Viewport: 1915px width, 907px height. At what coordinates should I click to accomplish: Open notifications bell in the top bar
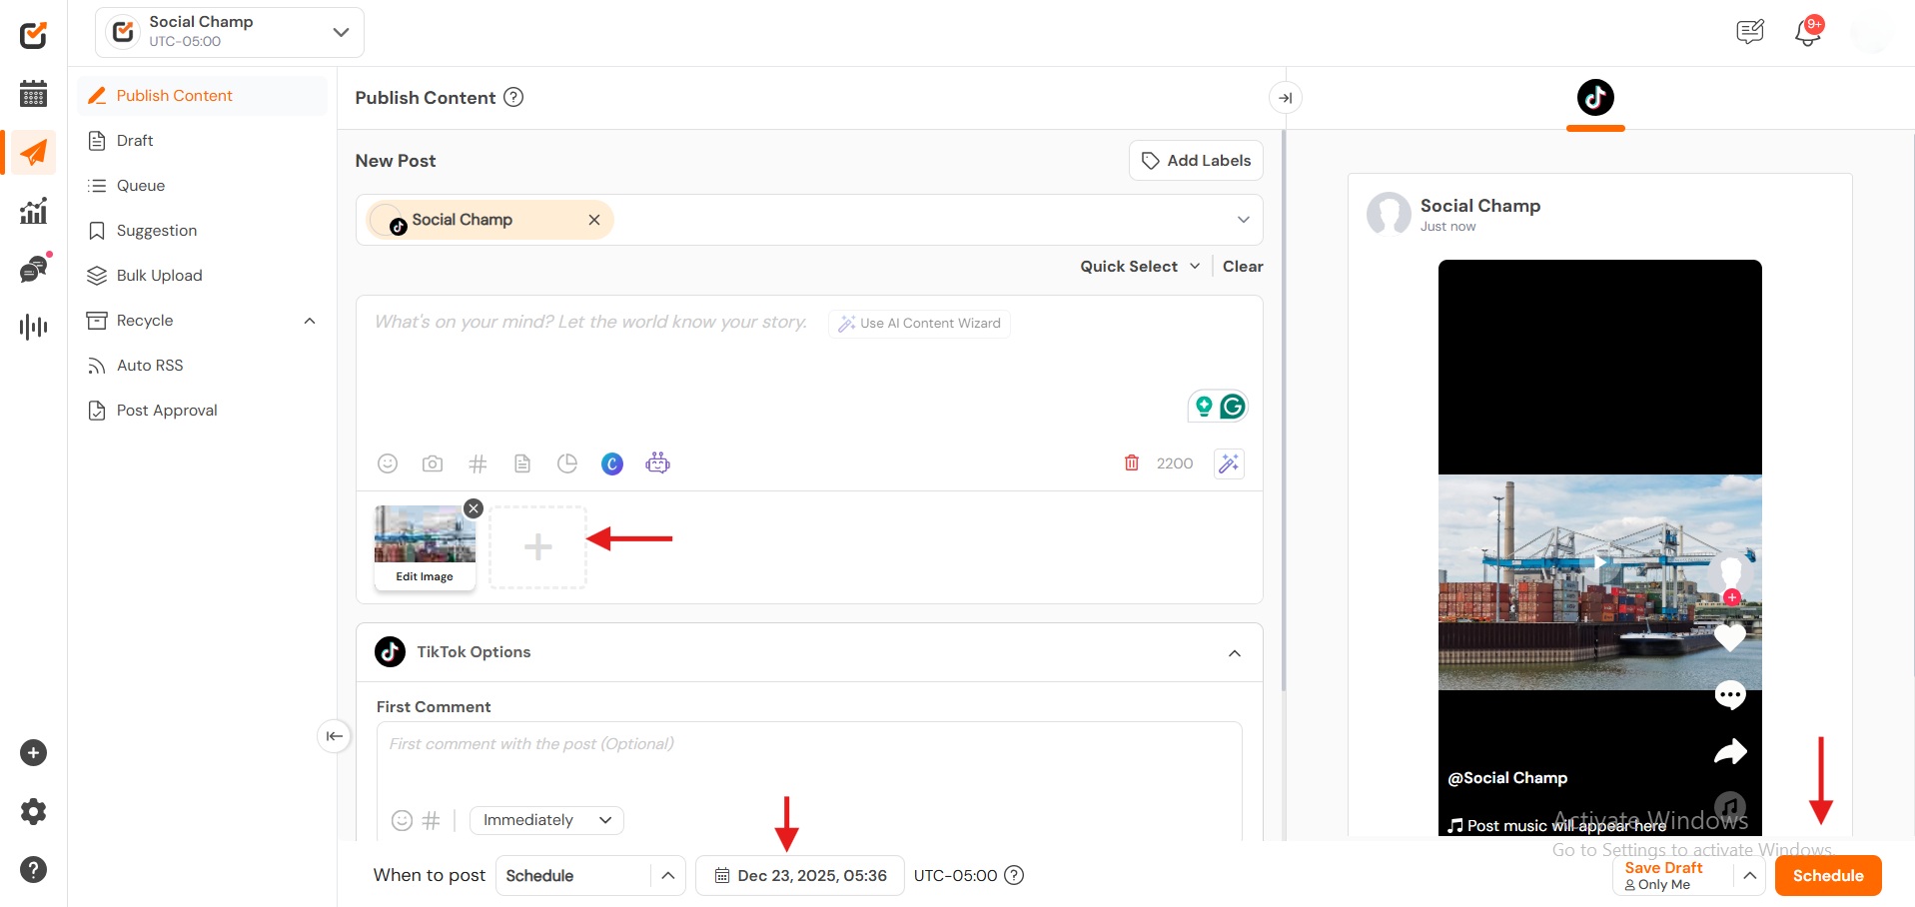(1807, 32)
